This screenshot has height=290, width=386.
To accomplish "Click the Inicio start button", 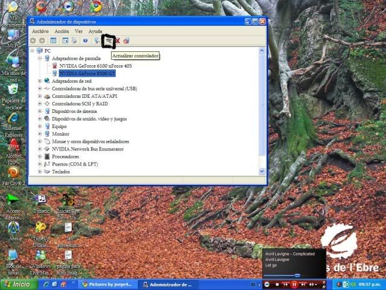I will [x=19, y=285].
